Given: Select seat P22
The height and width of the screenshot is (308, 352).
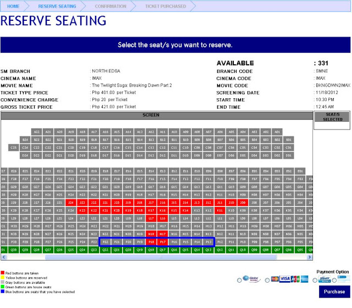Looking at the screenshot, I should coord(106,242).
